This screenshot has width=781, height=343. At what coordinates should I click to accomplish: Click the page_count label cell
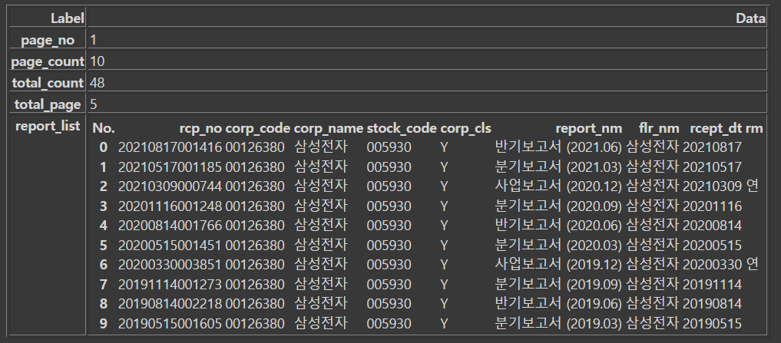(x=48, y=61)
